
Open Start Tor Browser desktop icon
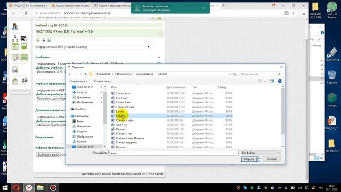pos(332,10)
